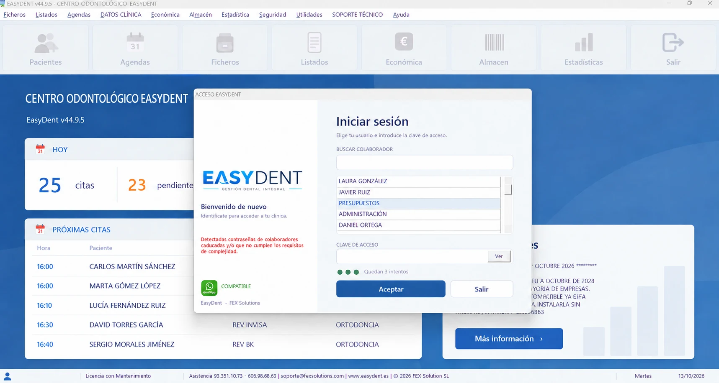Viewport: 719px width, 383px height.
Task: Click the collaborator list scrollbar thumb
Action: [508, 189]
